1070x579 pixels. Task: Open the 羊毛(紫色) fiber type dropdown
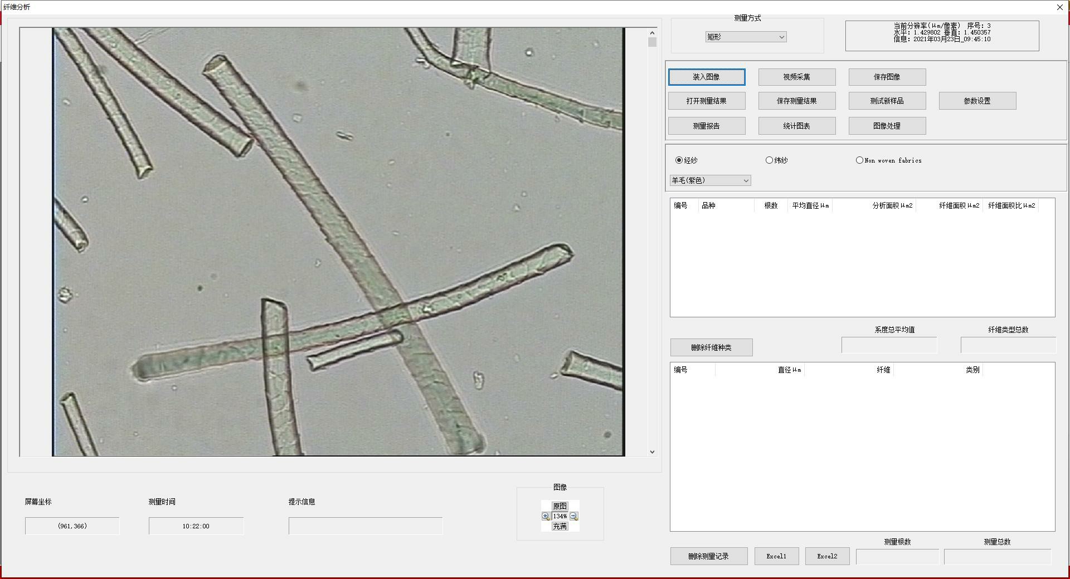[710, 180]
